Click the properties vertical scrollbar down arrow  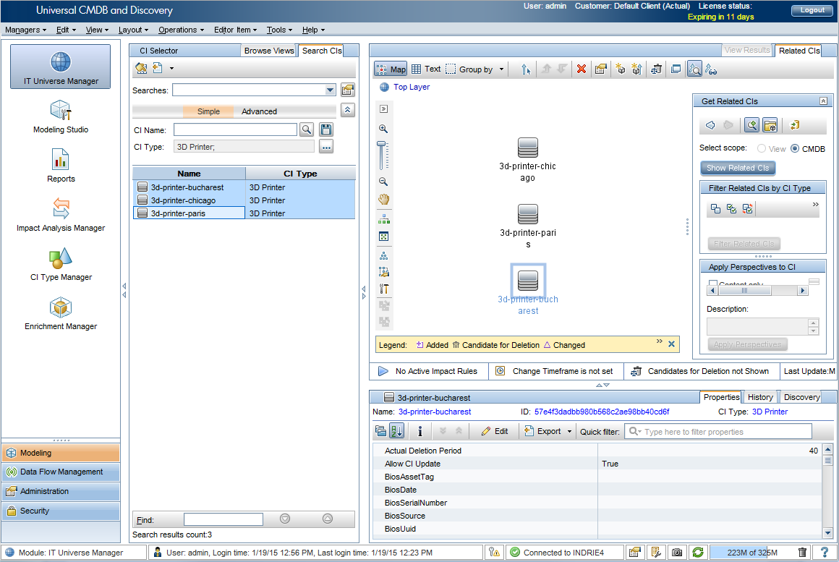(x=827, y=533)
